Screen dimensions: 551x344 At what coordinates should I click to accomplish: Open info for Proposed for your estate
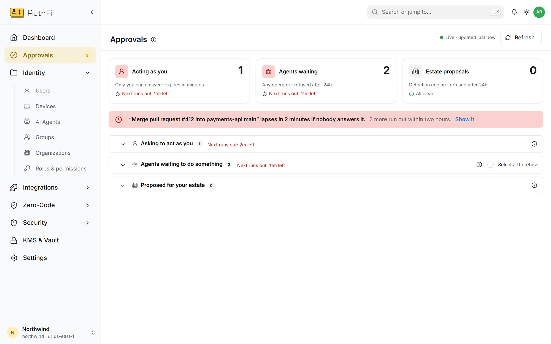534,185
